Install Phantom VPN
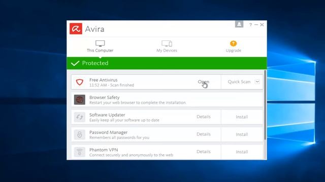The height and width of the screenshot is (182, 325). coord(242,152)
